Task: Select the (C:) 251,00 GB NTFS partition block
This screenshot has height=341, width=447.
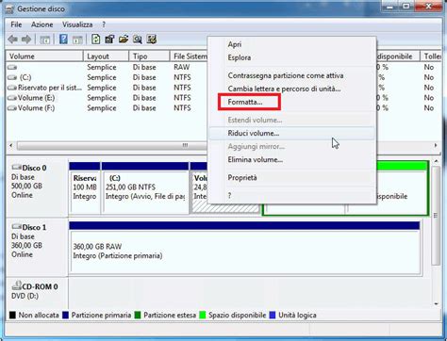Action: point(145,187)
